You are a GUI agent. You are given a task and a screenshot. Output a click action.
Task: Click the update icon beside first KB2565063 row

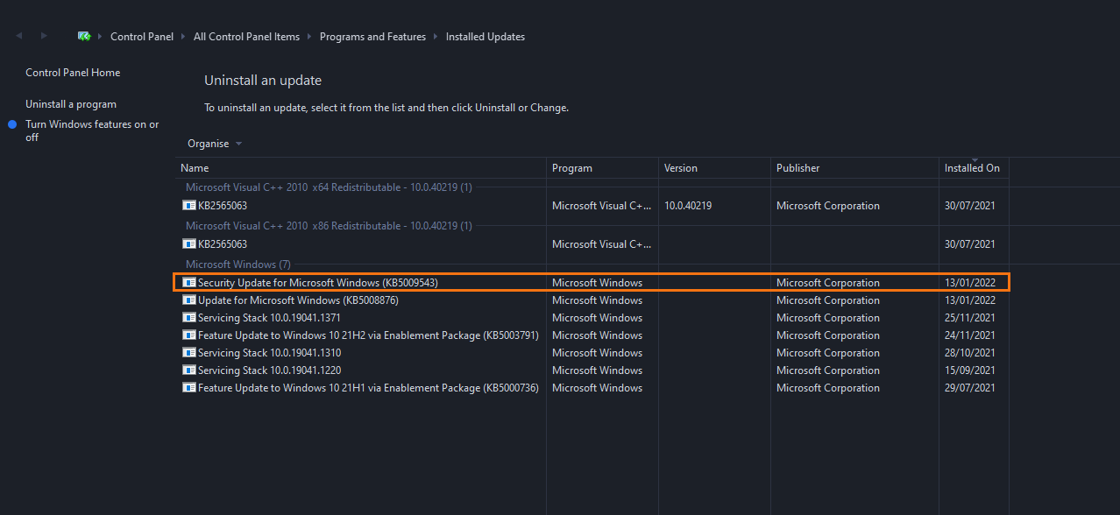point(189,206)
